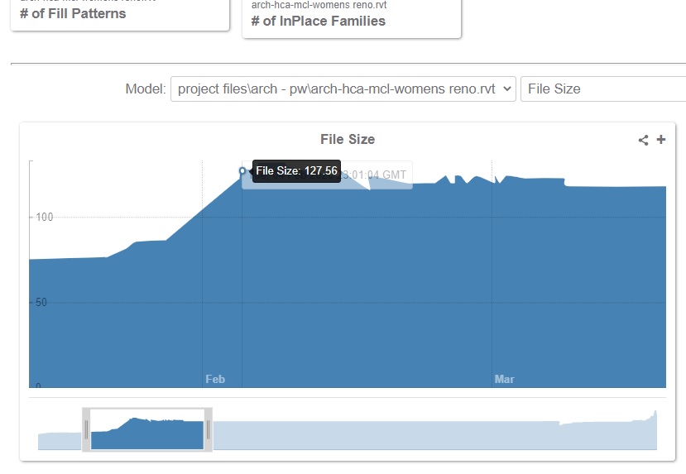Click the 'File Size: 127.56' tooltip
The height and width of the screenshot is (474, 686).
click(296, 171)
